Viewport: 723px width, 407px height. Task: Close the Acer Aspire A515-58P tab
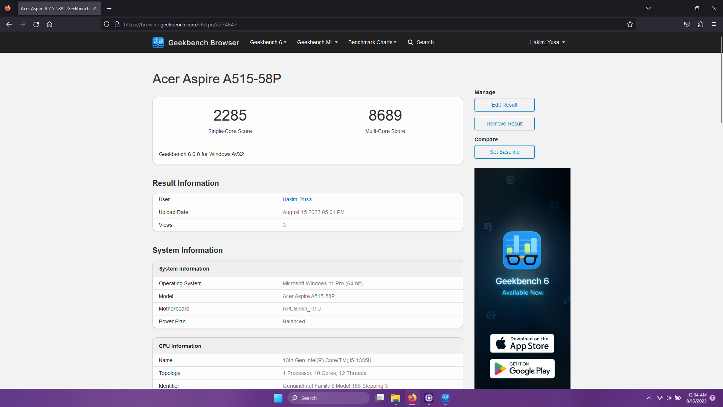pyautogui.click(x=95, y=8)
